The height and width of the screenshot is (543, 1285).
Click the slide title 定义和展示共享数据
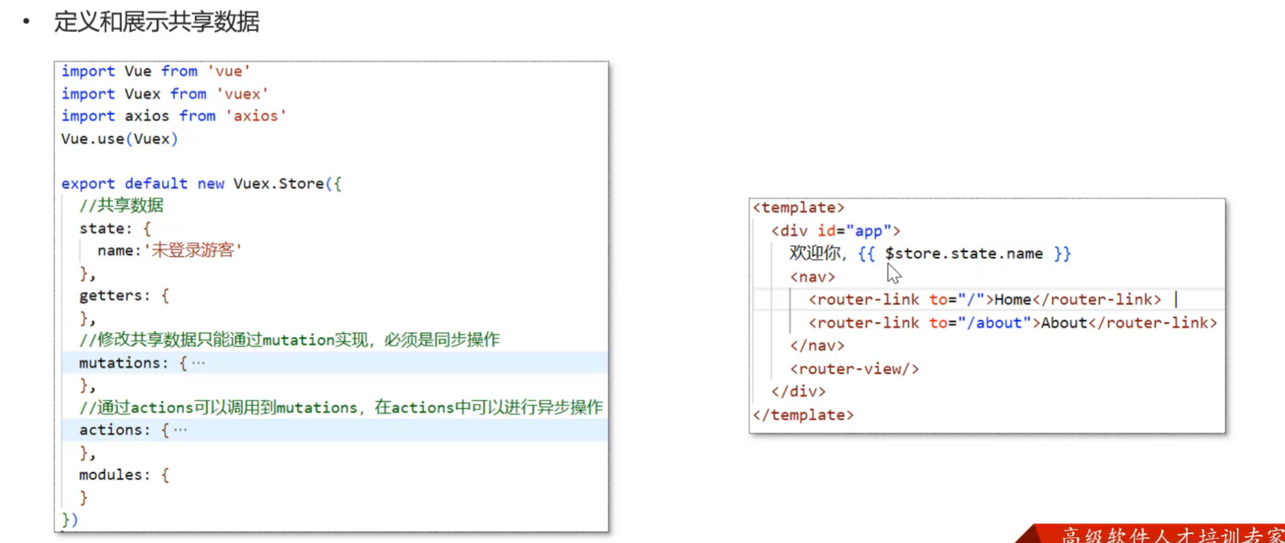tap(156, 22)
